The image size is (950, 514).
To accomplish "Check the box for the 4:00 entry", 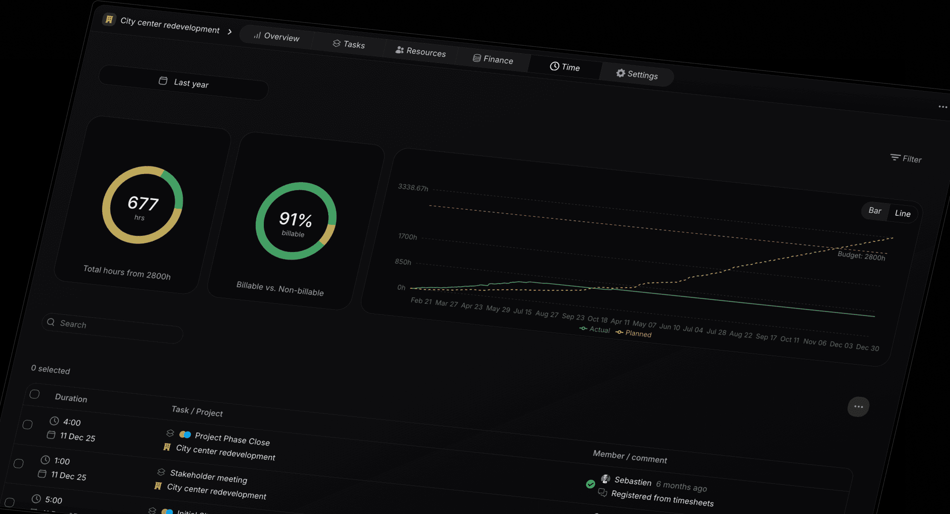I will click(x=28, y=424).
